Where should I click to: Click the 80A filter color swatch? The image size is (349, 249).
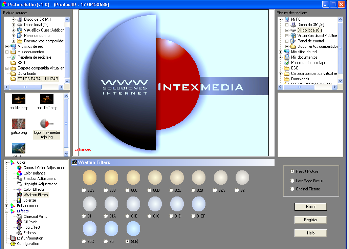coord(90,178)
